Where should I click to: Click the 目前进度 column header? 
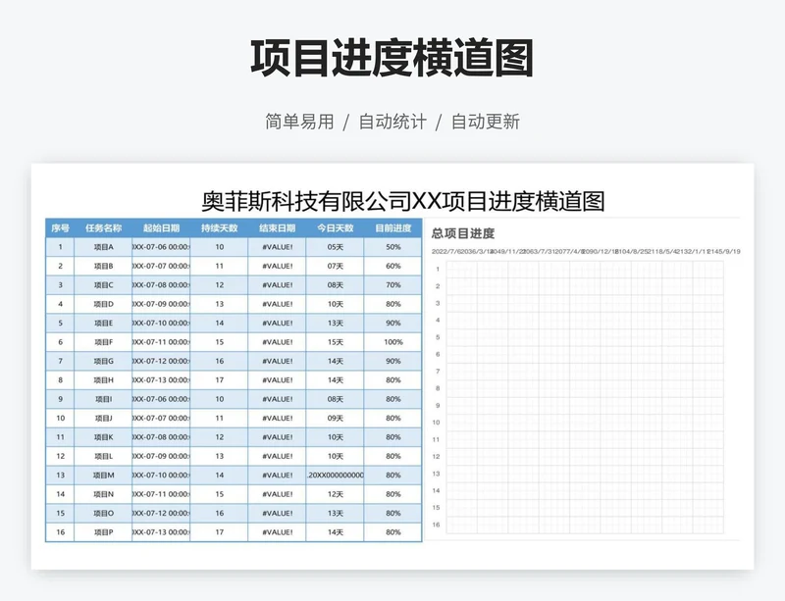392,228
